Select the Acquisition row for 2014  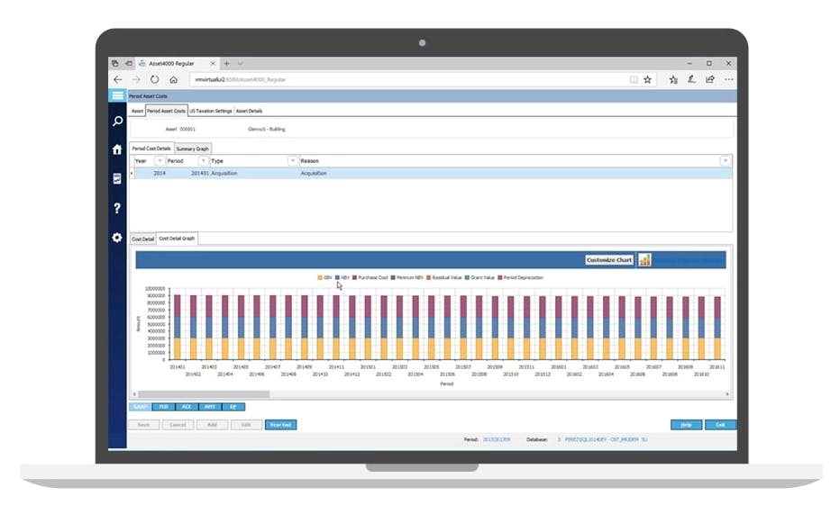tap(431, 174)
